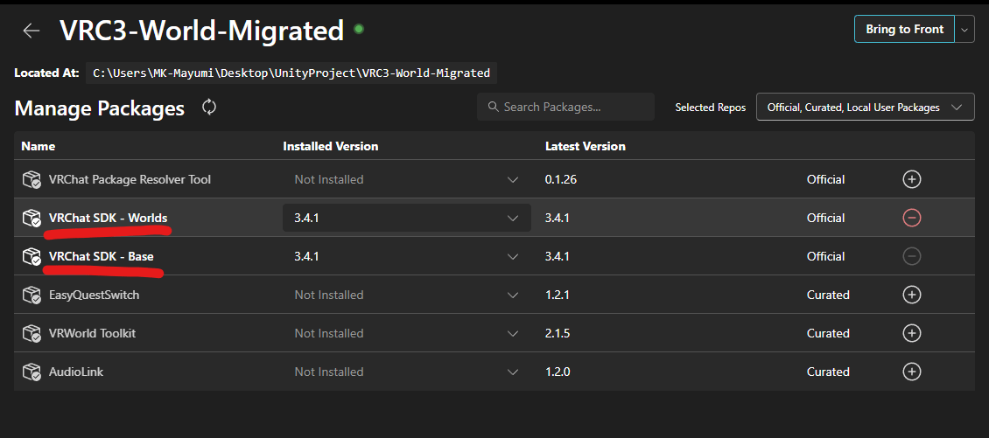The image size is (989, 438).
Task: Click latest version 1.2.1
Action: (x=558, y=295)
